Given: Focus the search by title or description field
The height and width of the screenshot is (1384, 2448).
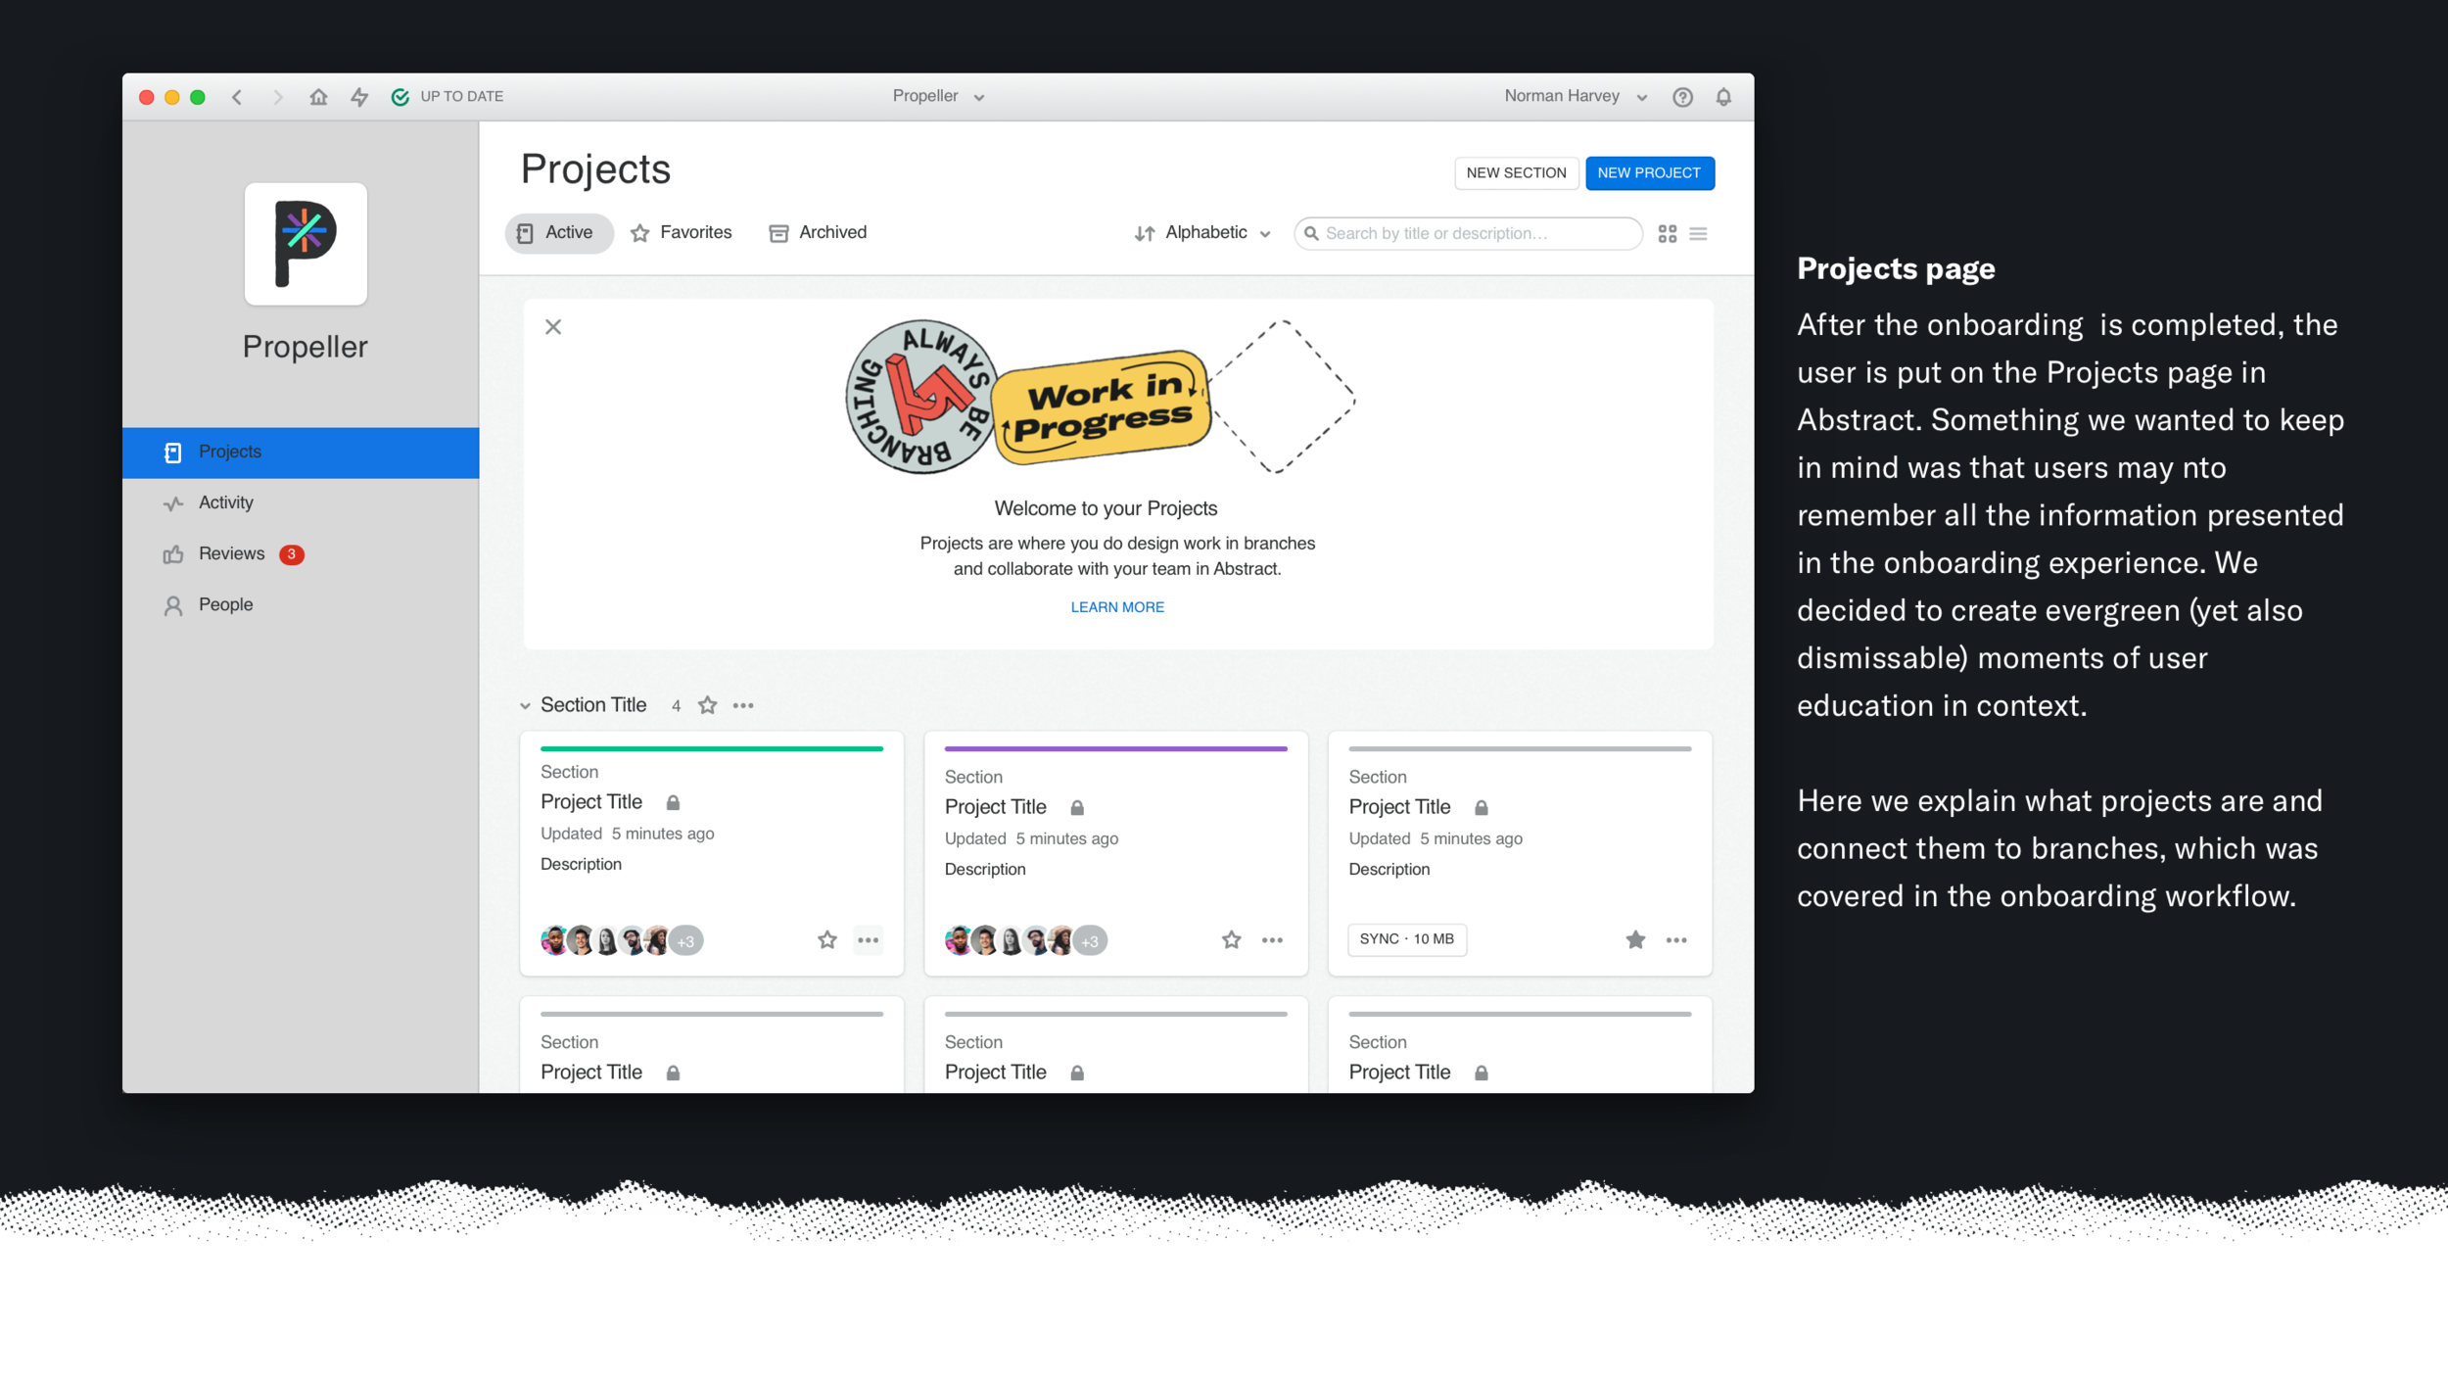Looking at the screenshot, I should 1468,234.
